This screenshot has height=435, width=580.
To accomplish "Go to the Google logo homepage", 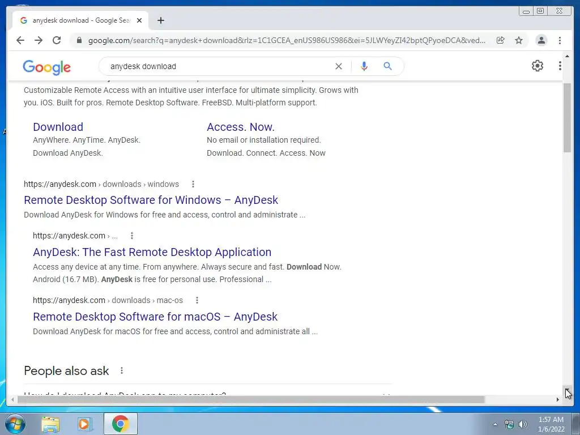I will 46,67.
